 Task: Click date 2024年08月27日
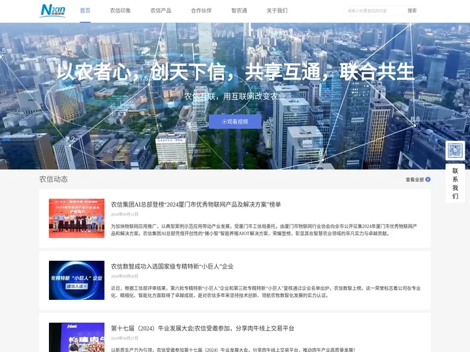[125, 338]
